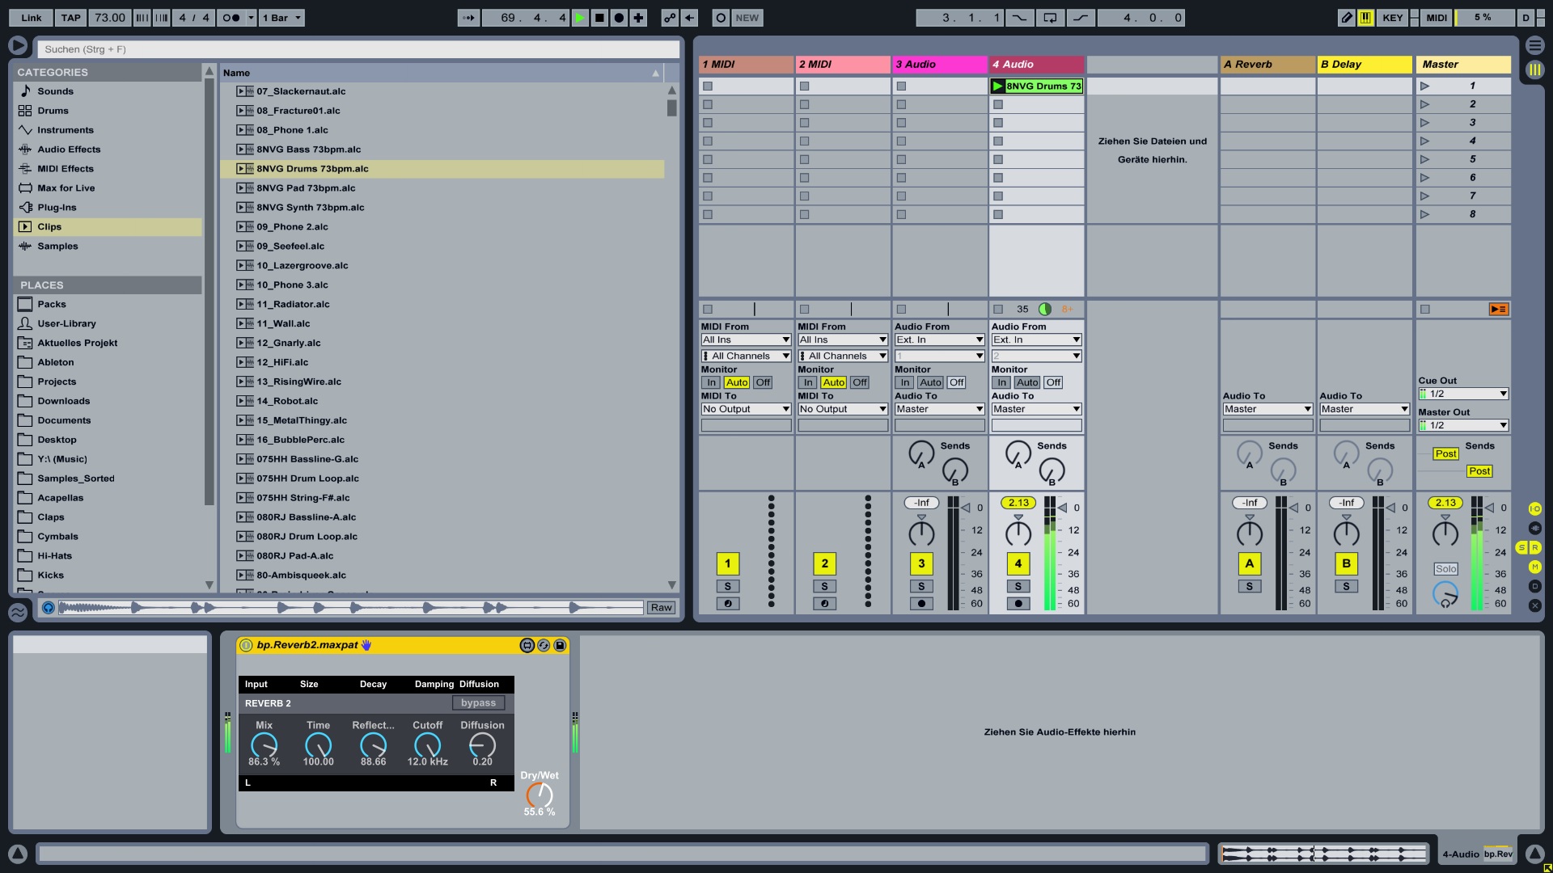The height and width of the screenshot is (873, 1553).
Task: Toggle the Draw Mode pencil icon
Action: (1346, 18)
